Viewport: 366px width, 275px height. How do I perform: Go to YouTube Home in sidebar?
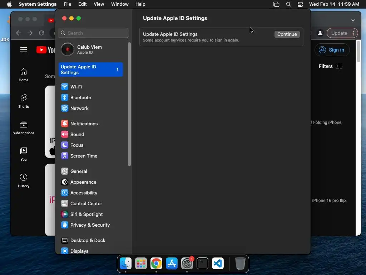click(24, 75)
